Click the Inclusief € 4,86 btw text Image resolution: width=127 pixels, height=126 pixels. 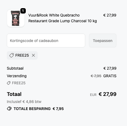pyautogui.click(x=24, y=102)
